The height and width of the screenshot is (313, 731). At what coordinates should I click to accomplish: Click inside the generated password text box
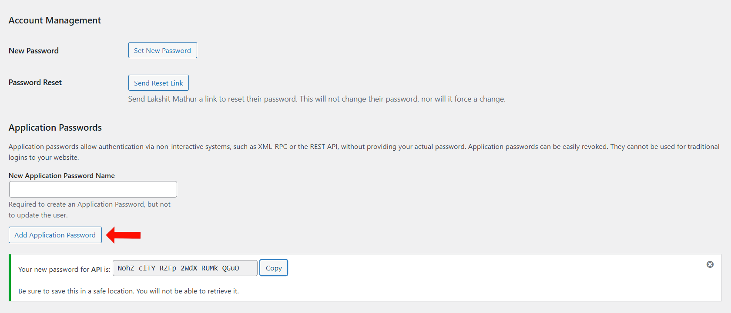(184, 268)
